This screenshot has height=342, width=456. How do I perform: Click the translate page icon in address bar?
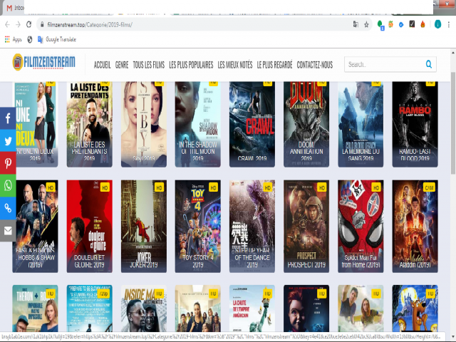pos(356,25)
